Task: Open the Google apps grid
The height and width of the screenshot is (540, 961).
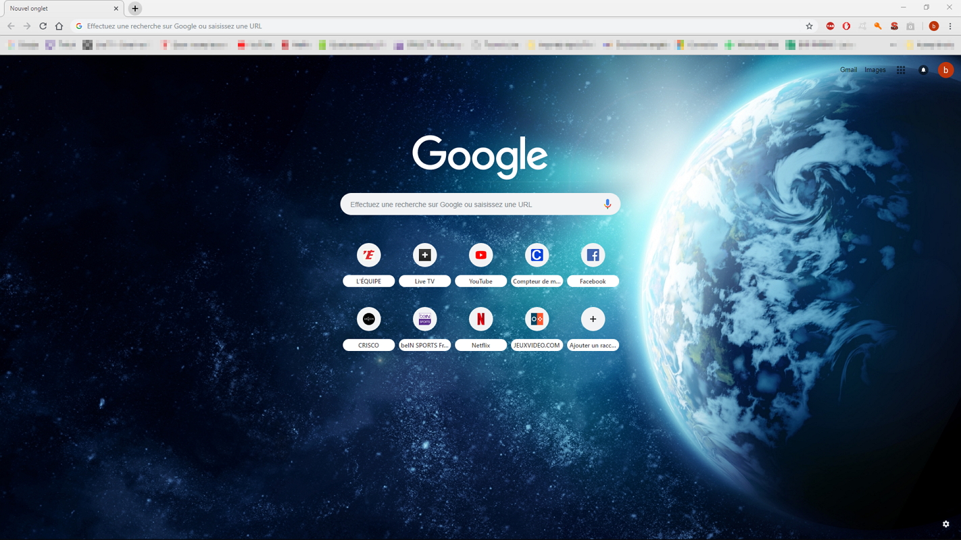Action: (x=901, y=70)
